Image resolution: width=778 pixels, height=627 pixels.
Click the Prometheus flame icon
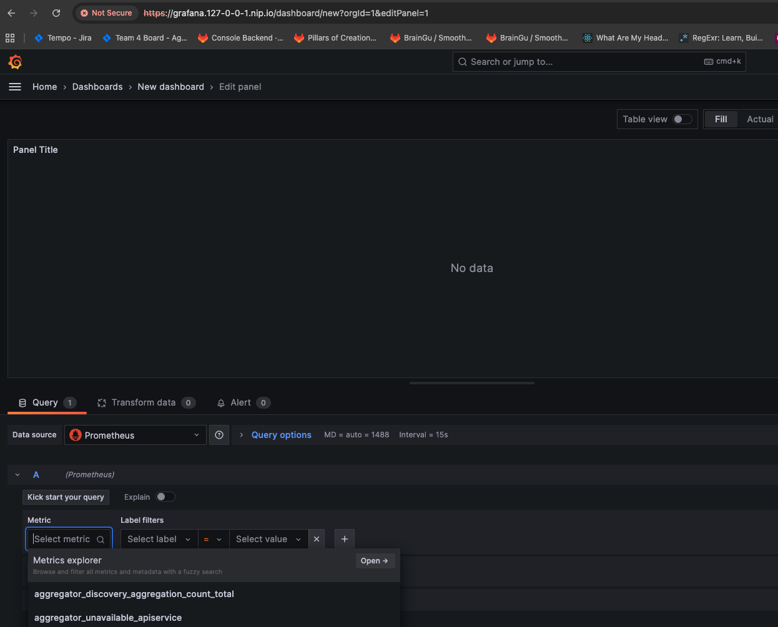click(x=76, y=435)
